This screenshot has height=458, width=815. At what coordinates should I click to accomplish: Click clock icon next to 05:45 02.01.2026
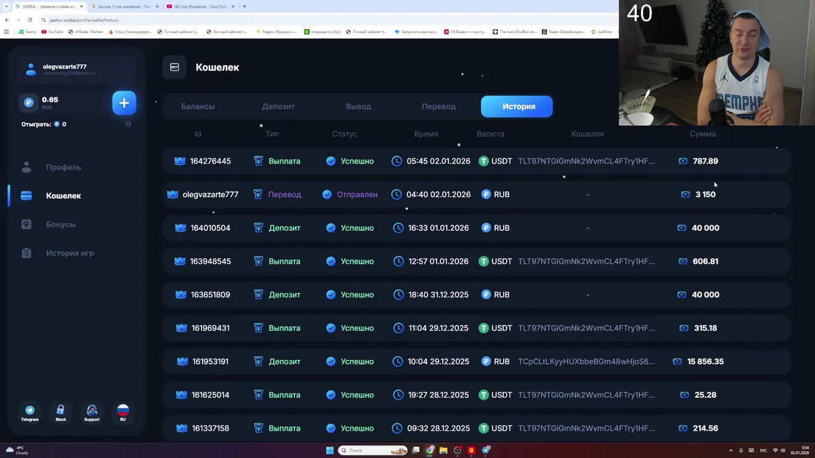[x=397, y=161]
